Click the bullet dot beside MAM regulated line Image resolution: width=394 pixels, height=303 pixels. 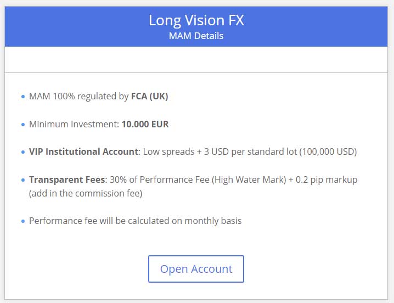pos(23,97)
